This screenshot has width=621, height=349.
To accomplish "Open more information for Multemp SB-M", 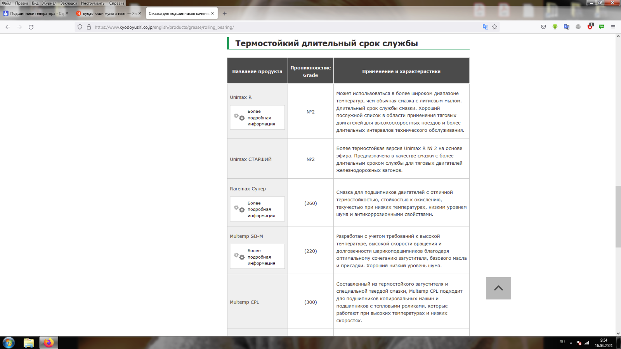I will point(257,257).
